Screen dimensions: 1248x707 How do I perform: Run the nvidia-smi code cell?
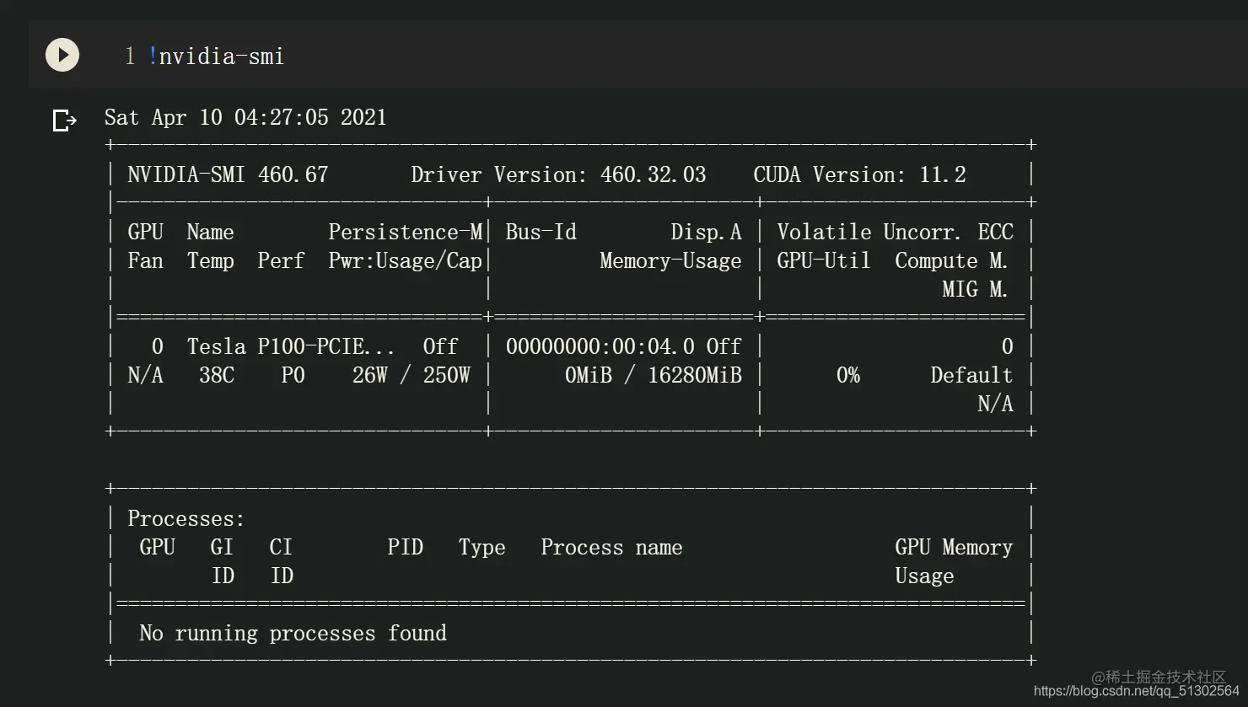[62, 56]
